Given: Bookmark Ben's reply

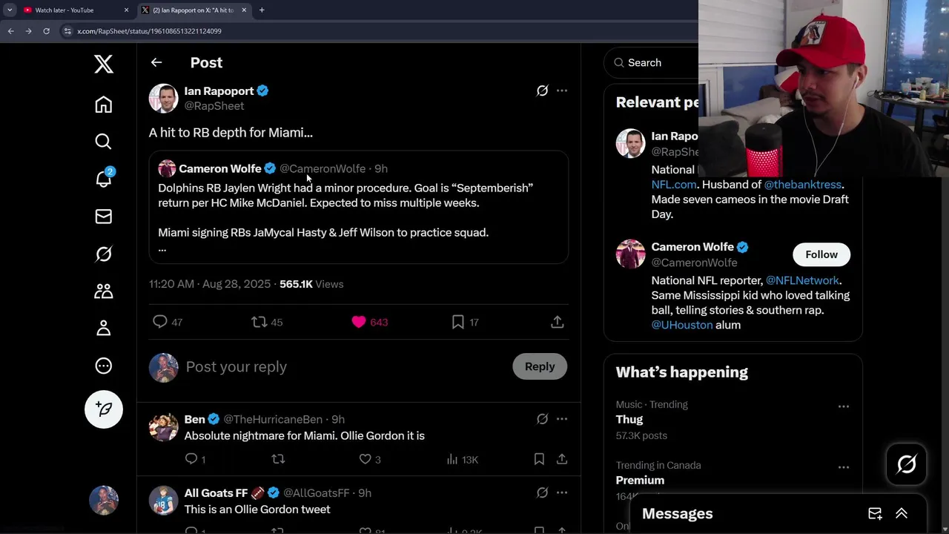Looking at the screenshot, I should click(539, 459).
